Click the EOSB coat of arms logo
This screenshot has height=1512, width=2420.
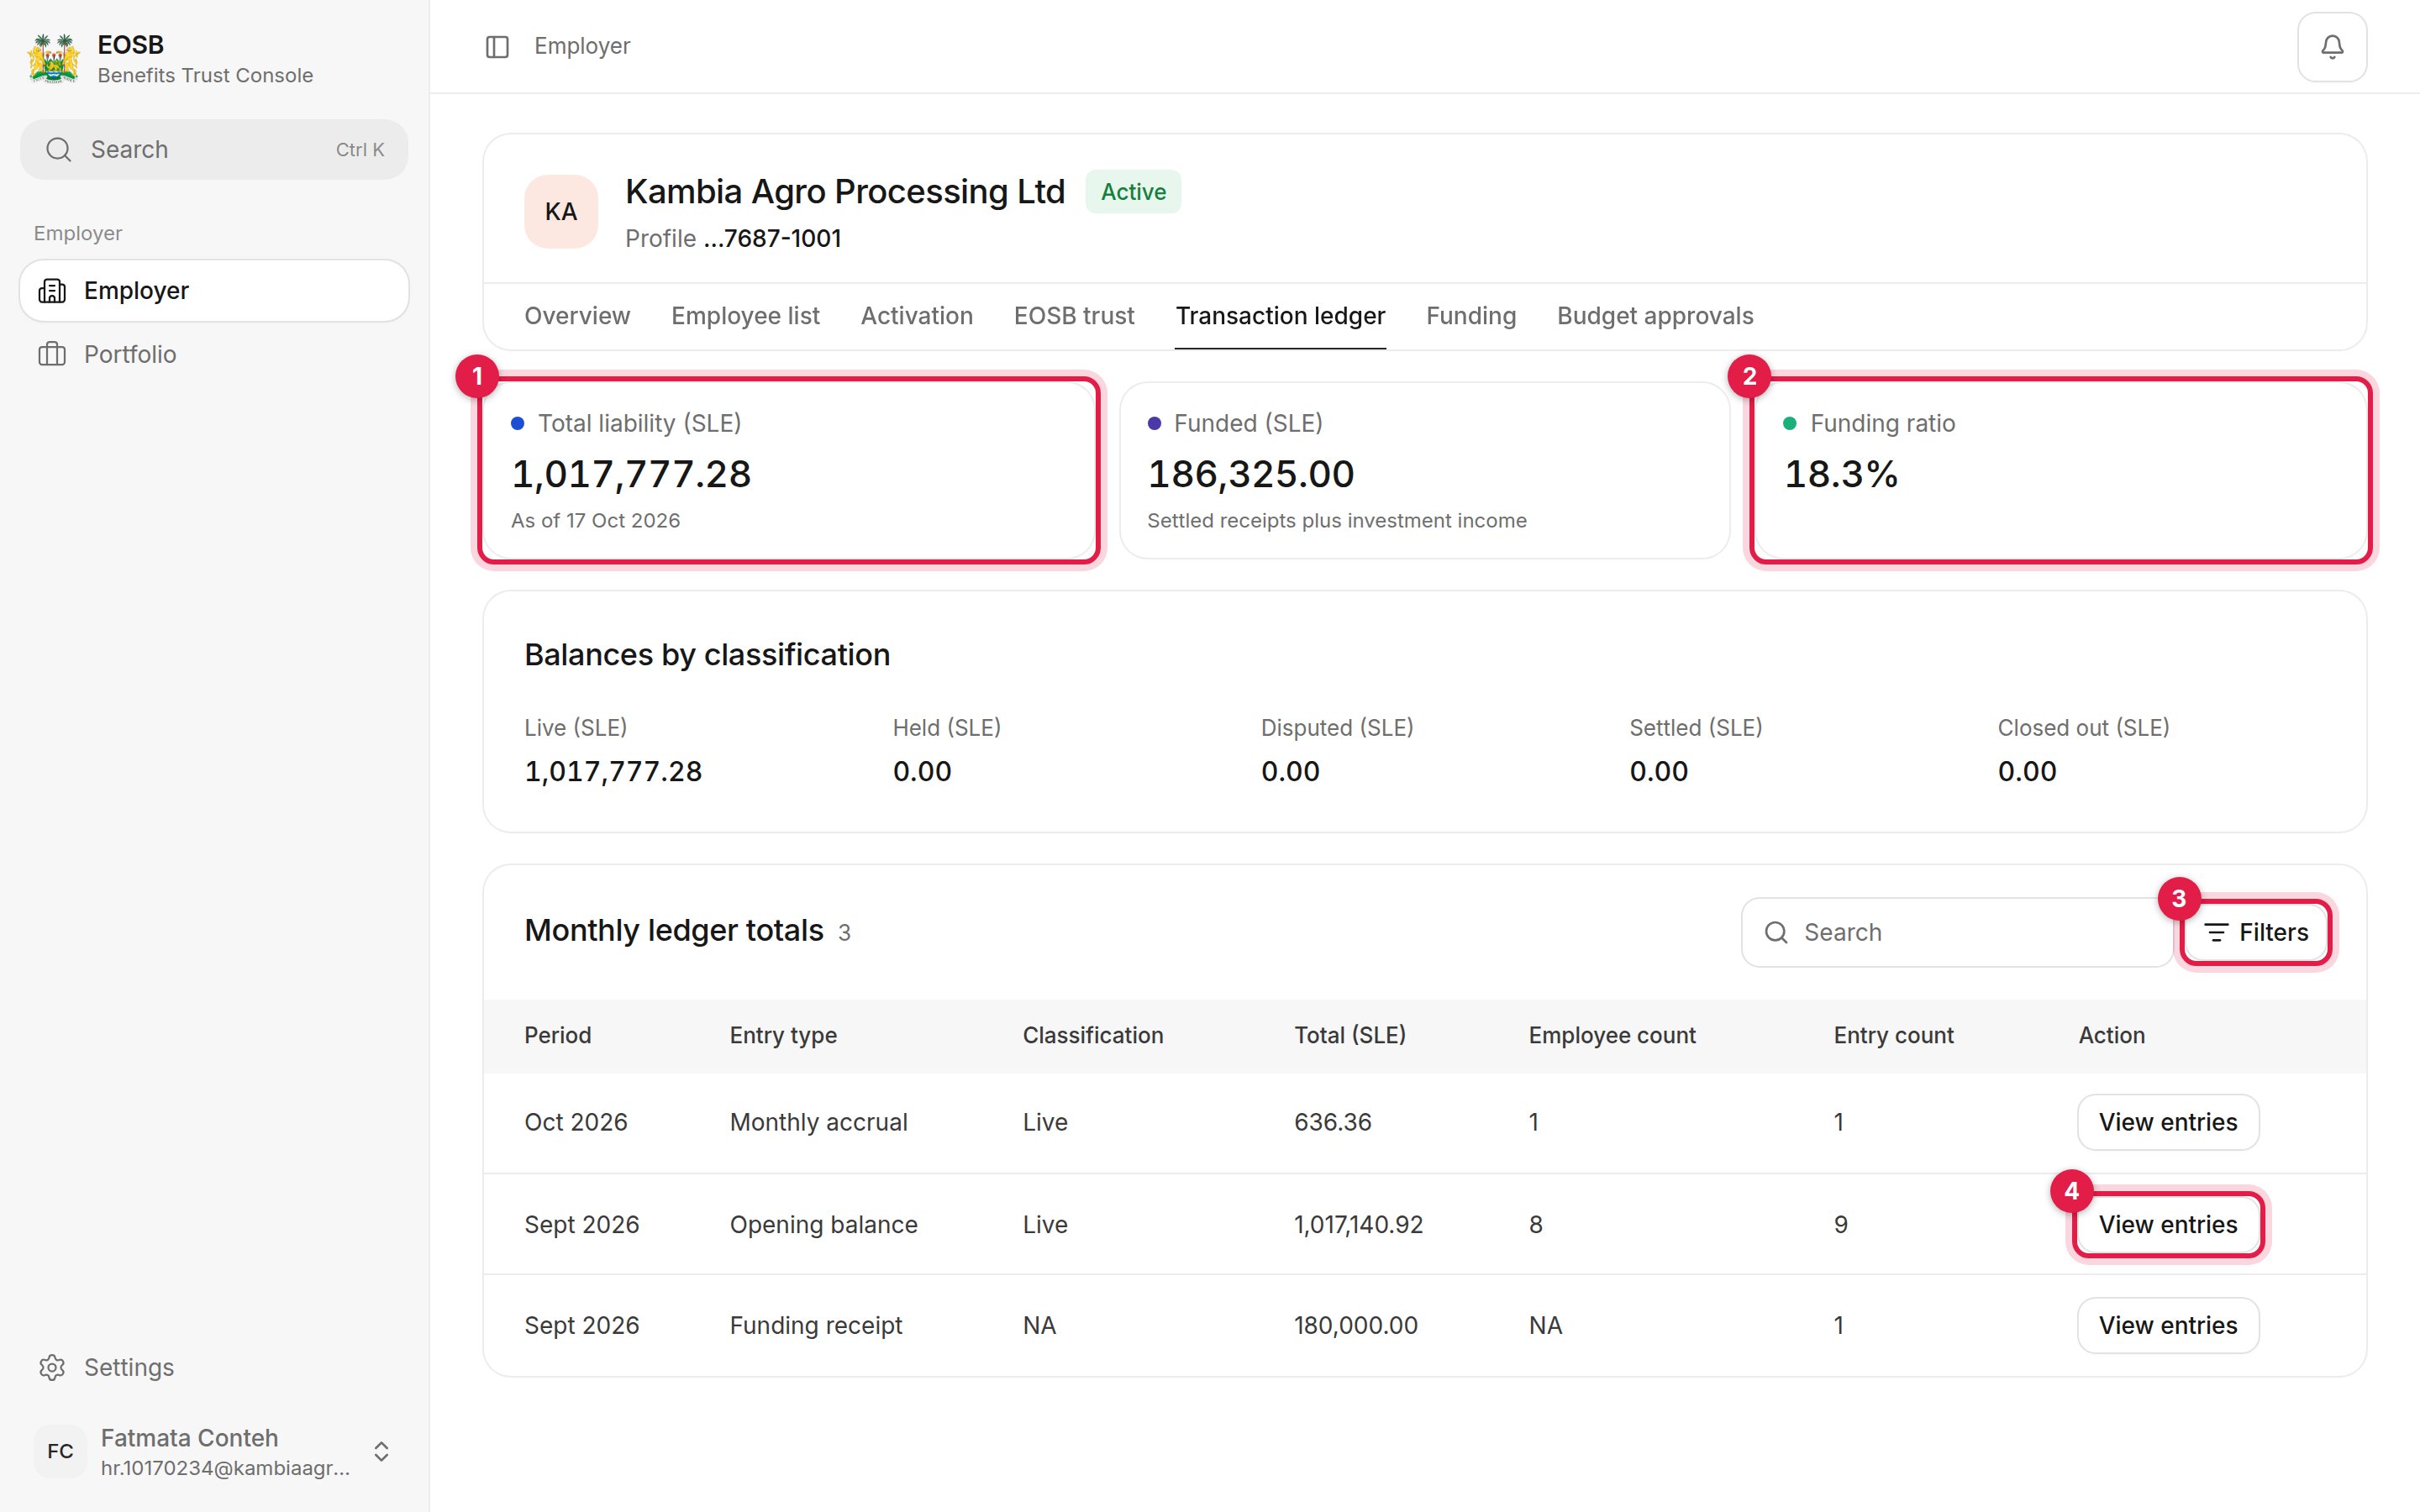pos(54,59)
